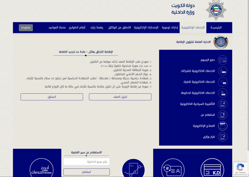Open الخدمات الالكترونية للحكومة sidebar icon

click(223, 93)
